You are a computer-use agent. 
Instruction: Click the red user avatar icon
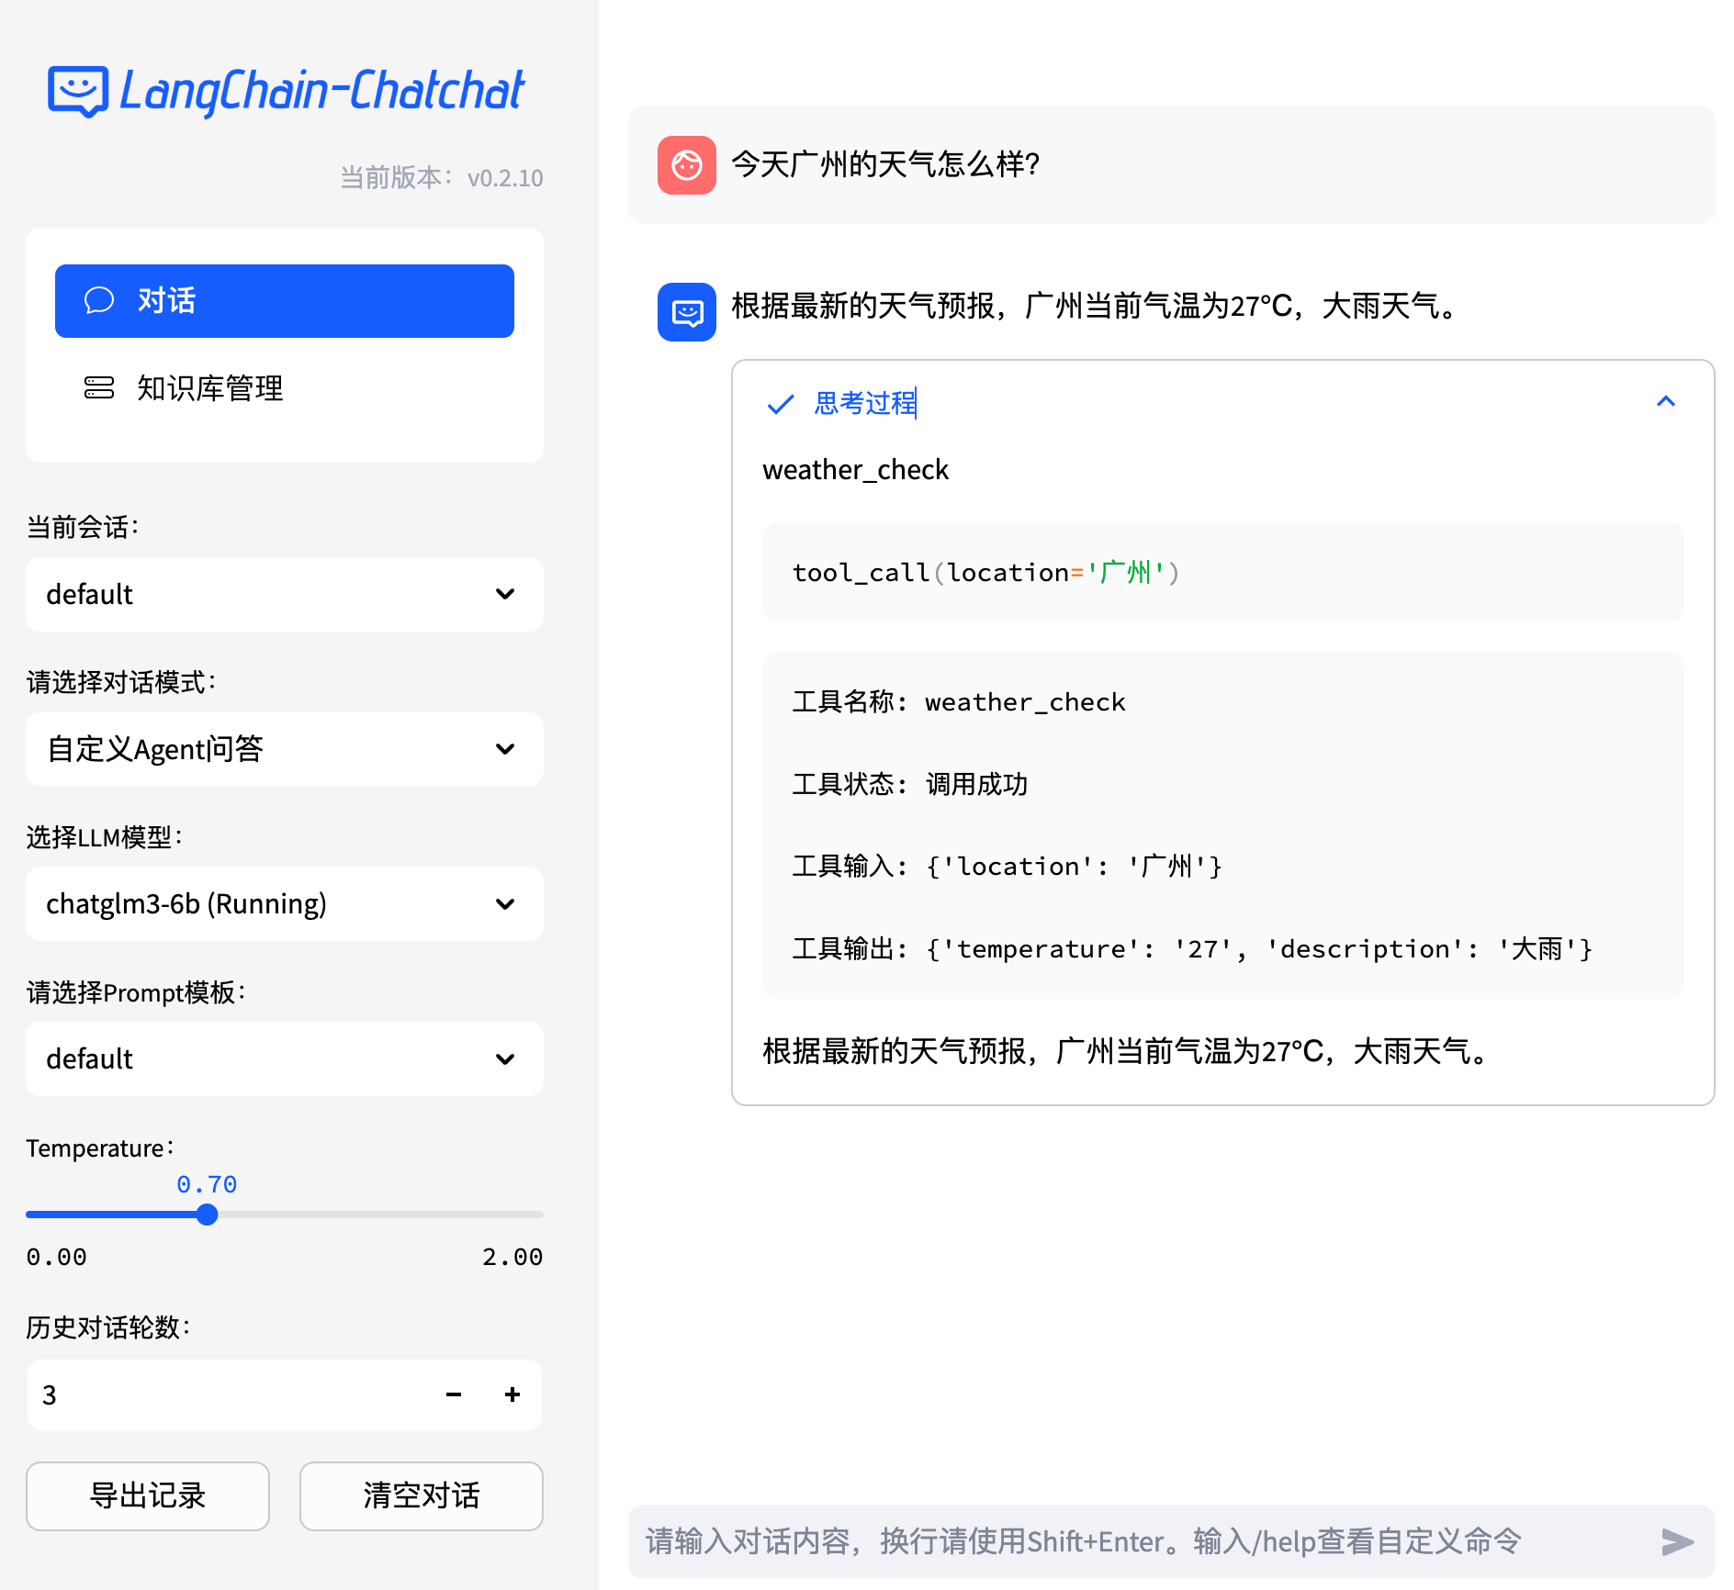click(686, 165)
